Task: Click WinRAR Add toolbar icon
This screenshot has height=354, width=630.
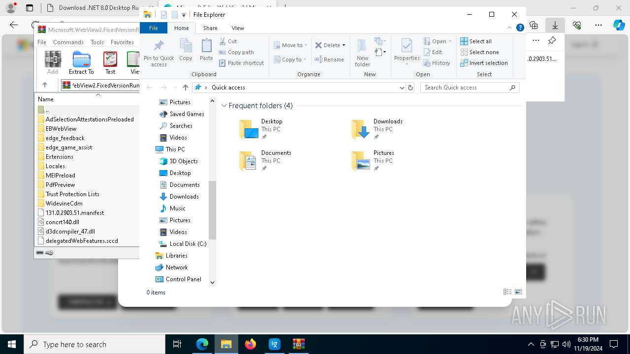Action: 53,62
